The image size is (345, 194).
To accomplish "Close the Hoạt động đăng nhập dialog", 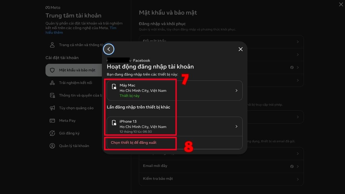I will click(241, 49).
